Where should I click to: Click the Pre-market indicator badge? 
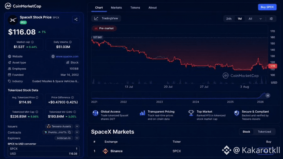[x=104, y=28]
